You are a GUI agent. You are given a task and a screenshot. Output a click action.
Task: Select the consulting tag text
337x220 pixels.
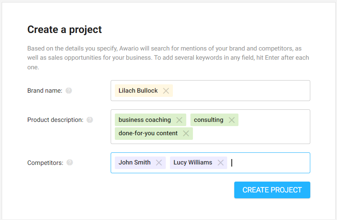click(x=208, y=120)
